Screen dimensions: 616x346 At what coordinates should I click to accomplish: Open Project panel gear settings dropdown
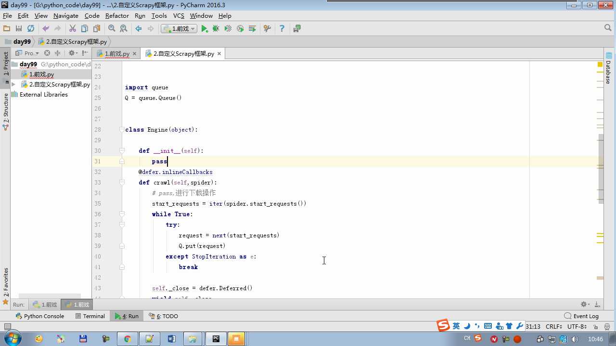click(x=73, y=53)
